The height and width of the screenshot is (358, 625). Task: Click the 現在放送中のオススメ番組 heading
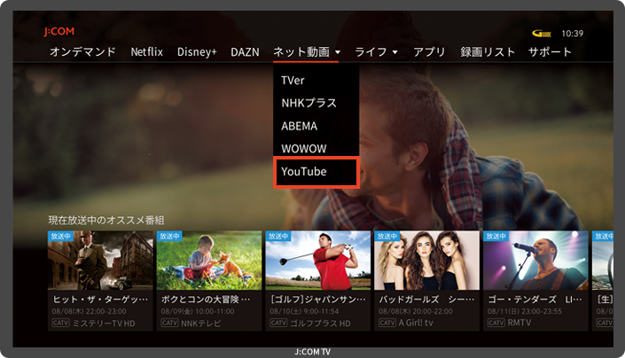tap(106, 221)
